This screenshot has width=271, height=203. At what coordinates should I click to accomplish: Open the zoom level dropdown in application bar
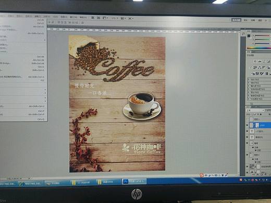tap(115, 18)
